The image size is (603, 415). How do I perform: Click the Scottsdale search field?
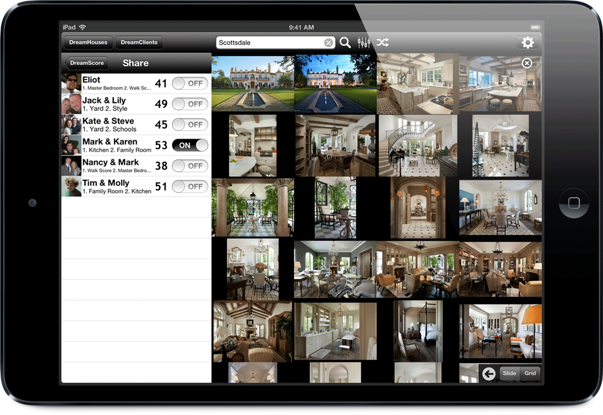coord(275,43)
